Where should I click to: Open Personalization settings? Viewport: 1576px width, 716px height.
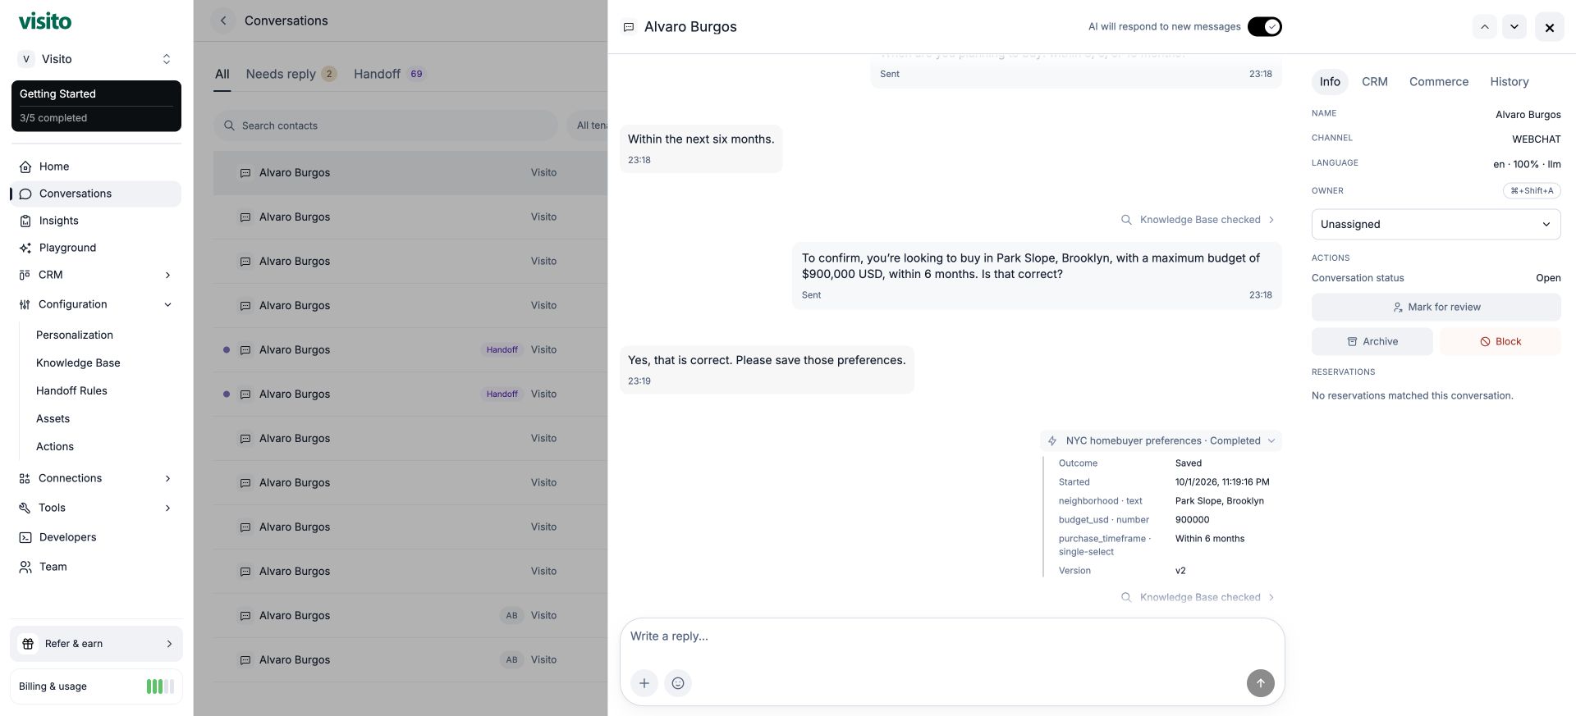[75, 335]
